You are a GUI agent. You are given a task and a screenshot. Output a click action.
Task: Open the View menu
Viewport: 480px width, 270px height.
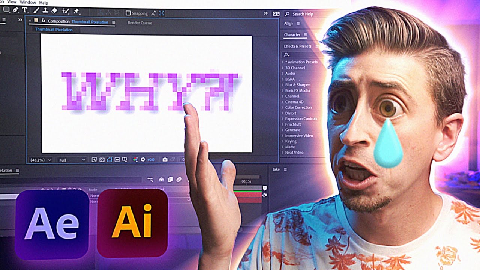pyautogui.click(x=12, y=2)
